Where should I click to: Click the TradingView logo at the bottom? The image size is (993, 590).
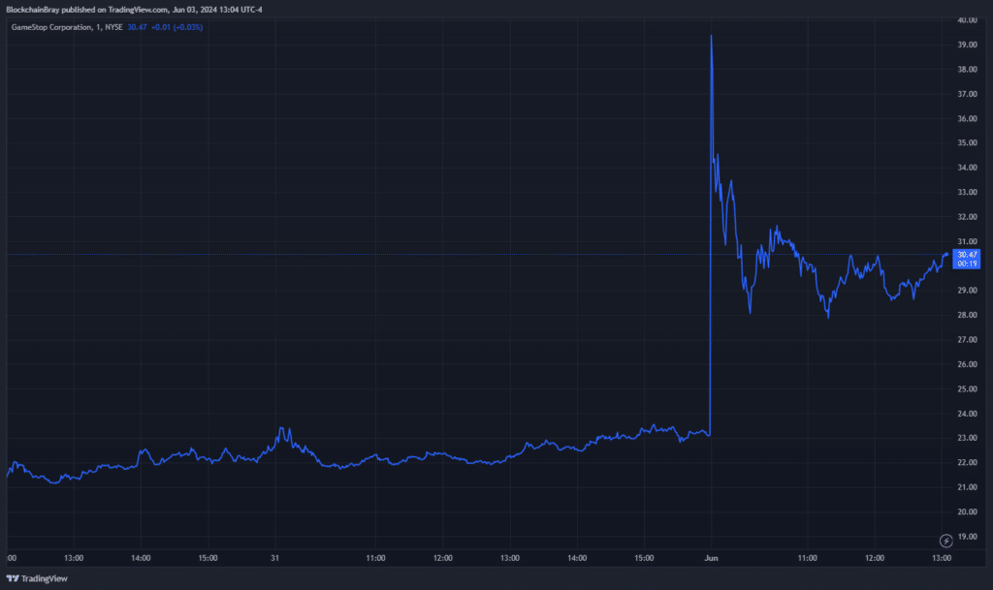[x=37, y=578]
